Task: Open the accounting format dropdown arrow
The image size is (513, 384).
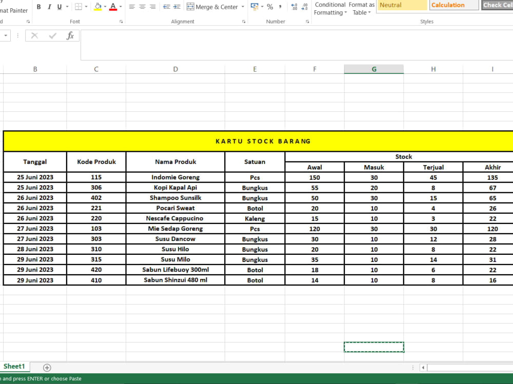Action: tap(262, 7)
